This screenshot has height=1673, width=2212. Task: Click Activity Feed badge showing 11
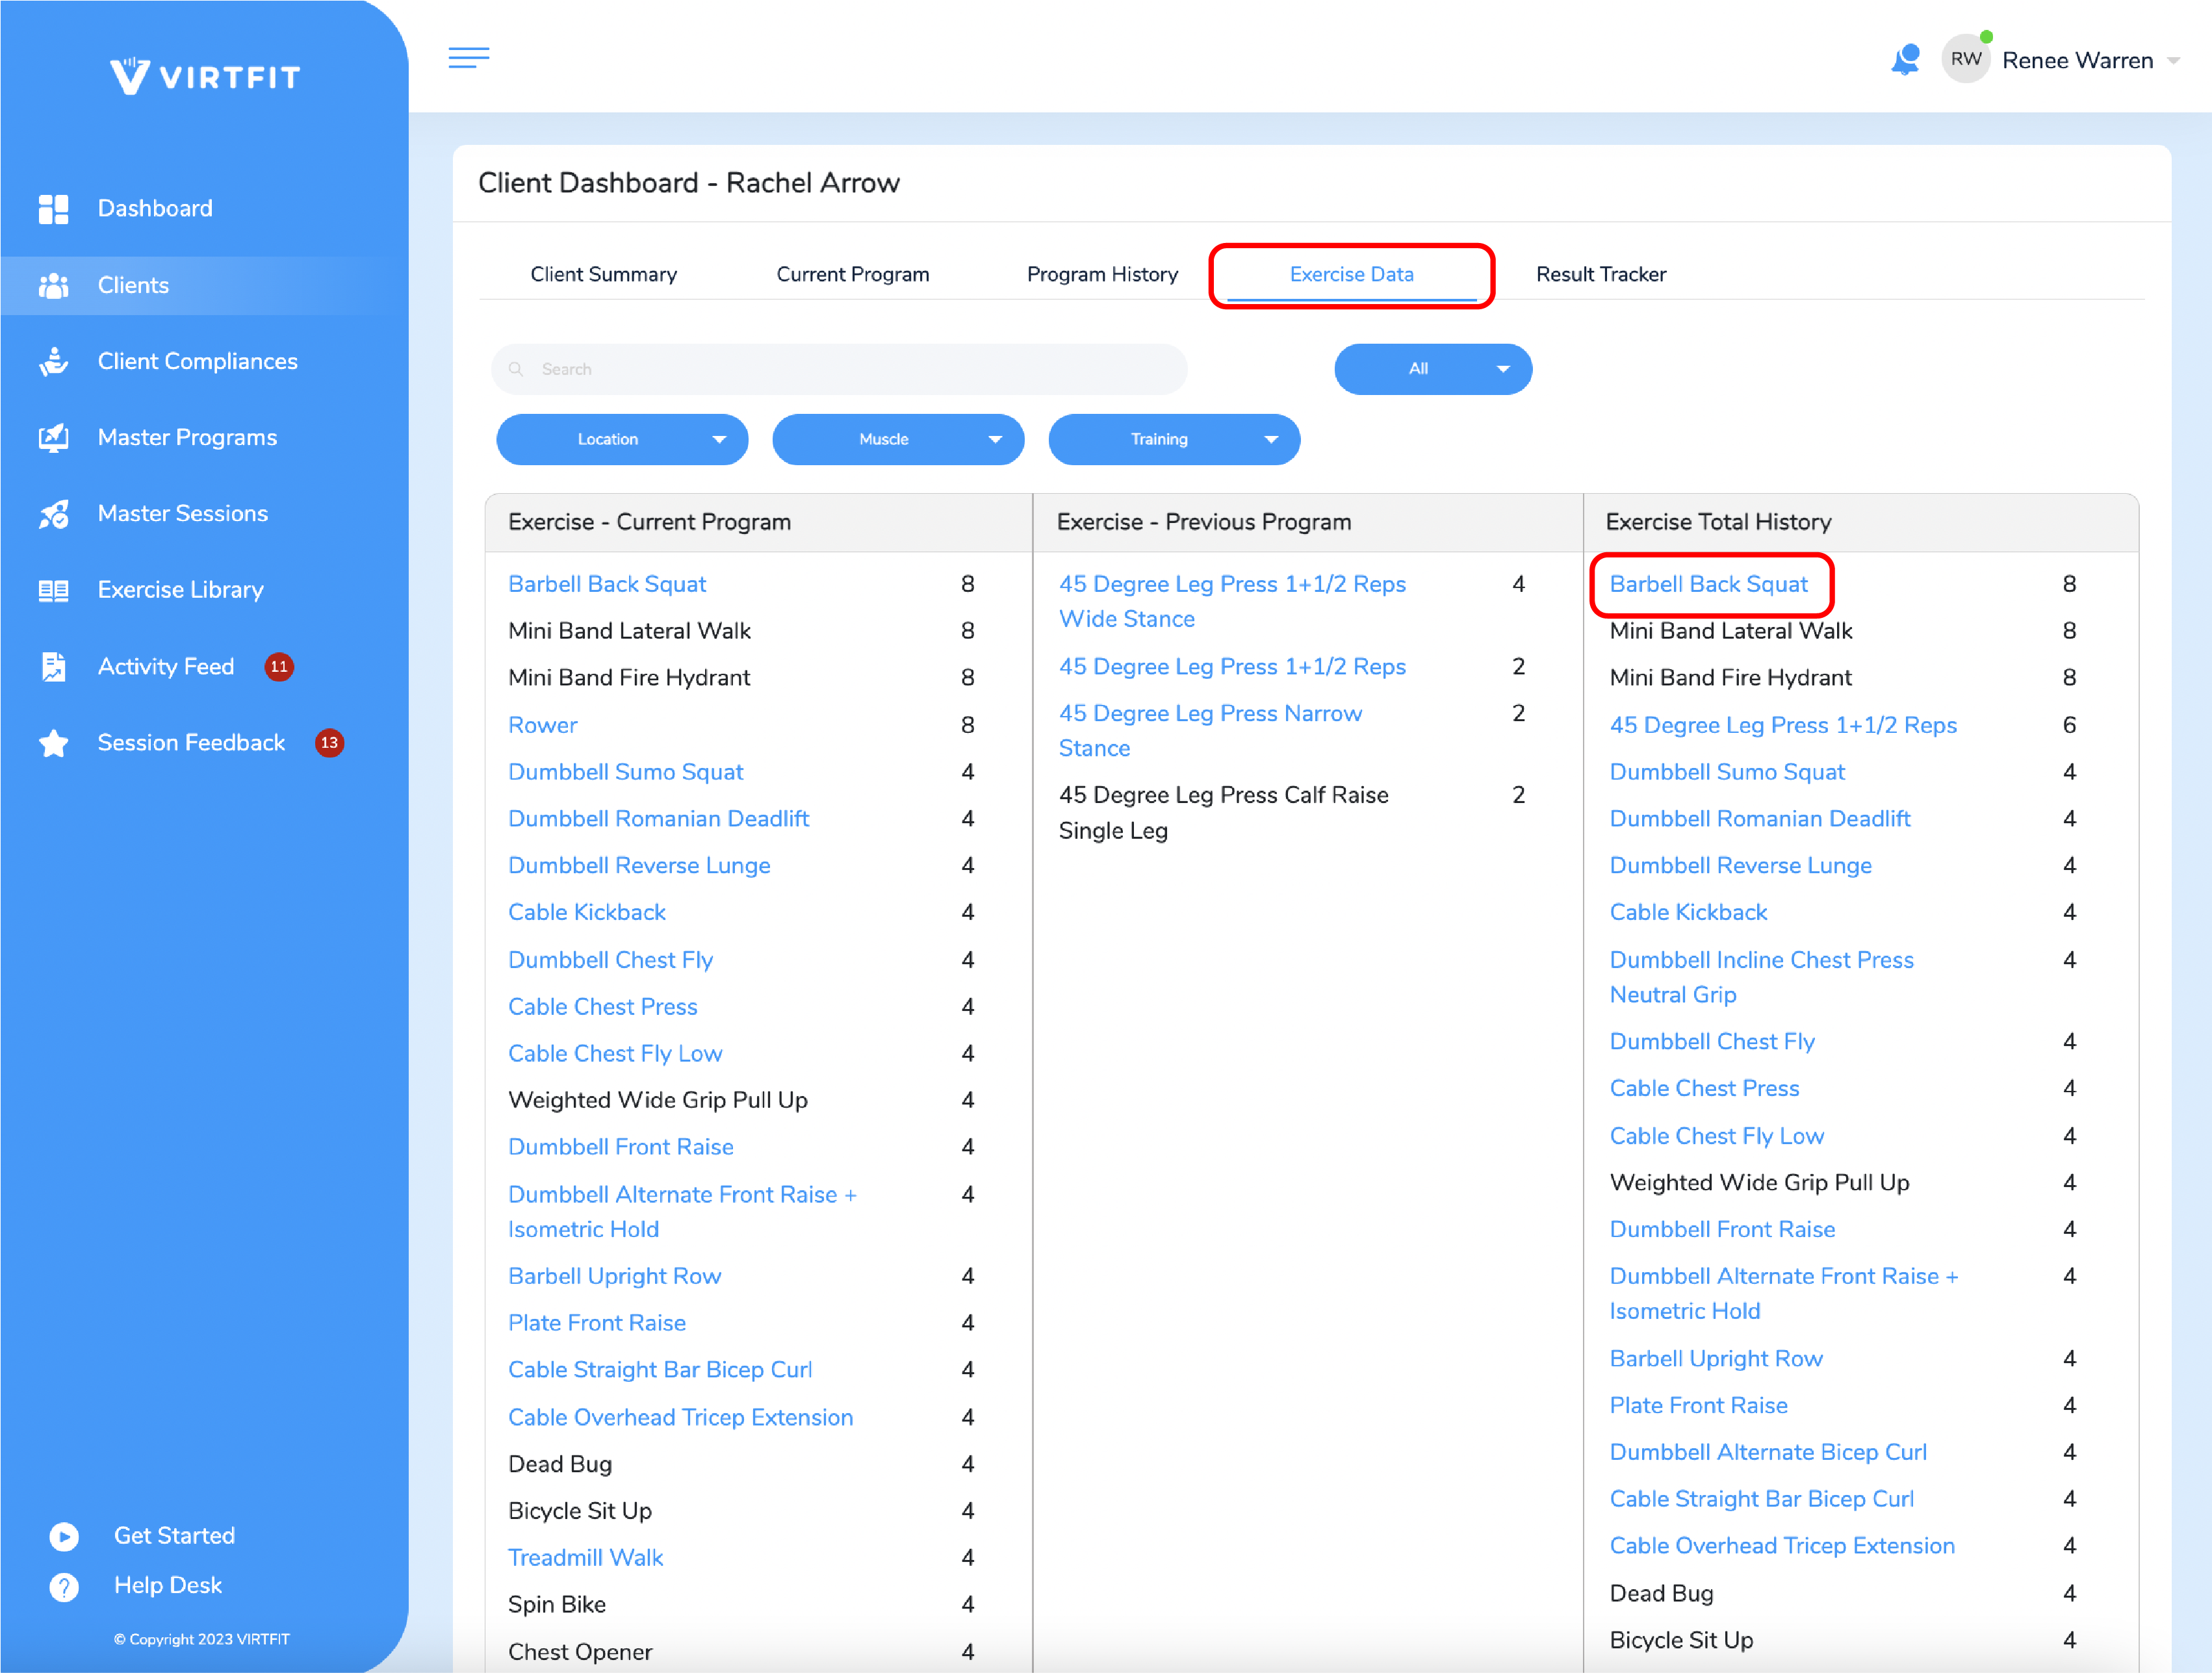(279, 667)
